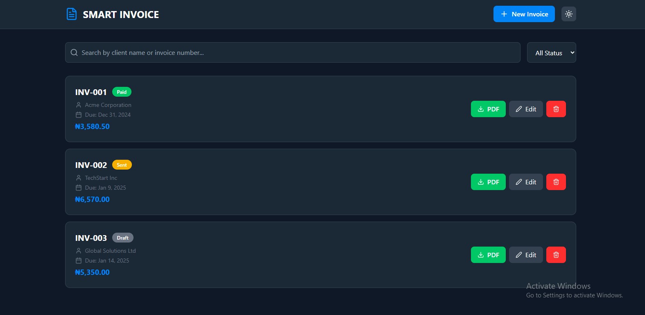The width and height of the screenshot is (645, 315).
Task: Open the All Status filter dropdown
Action: tap(551, 53)
